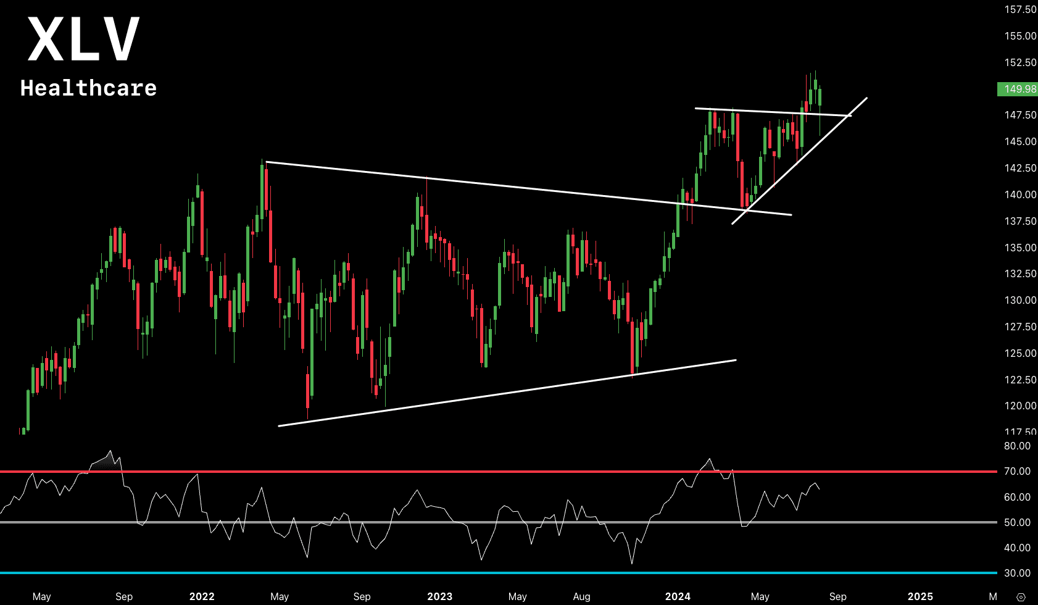Select the 152.50 price axis label
Image resolution: width=1038 pixels, height=605 pixels.
pyautogui.click(x=1020, y=62)
